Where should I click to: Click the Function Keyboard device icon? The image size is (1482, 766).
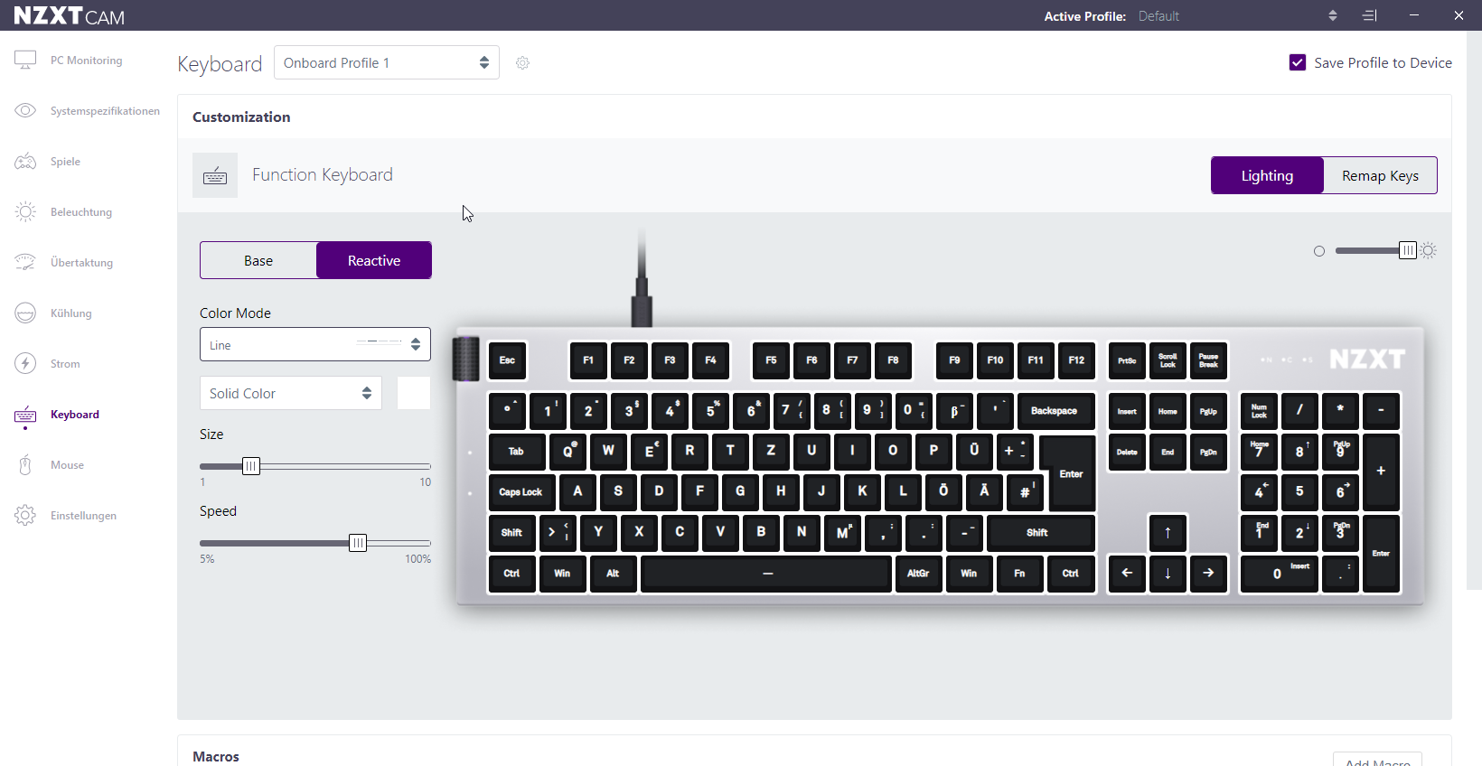pos(215,175)
